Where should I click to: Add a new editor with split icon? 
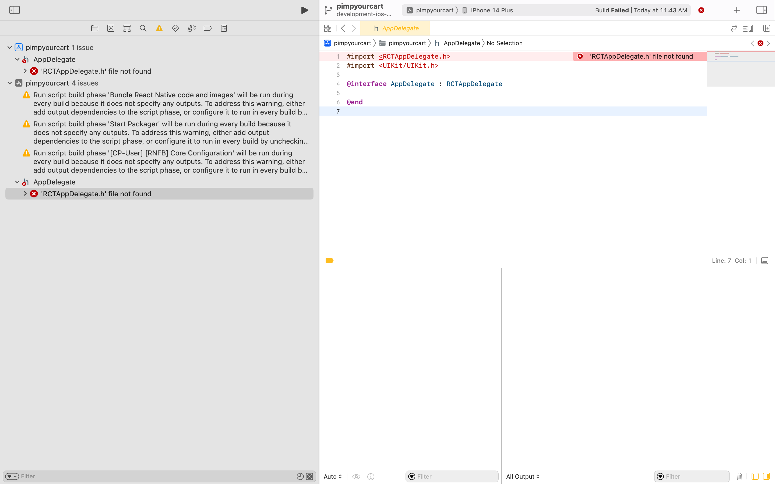[767, 28]
